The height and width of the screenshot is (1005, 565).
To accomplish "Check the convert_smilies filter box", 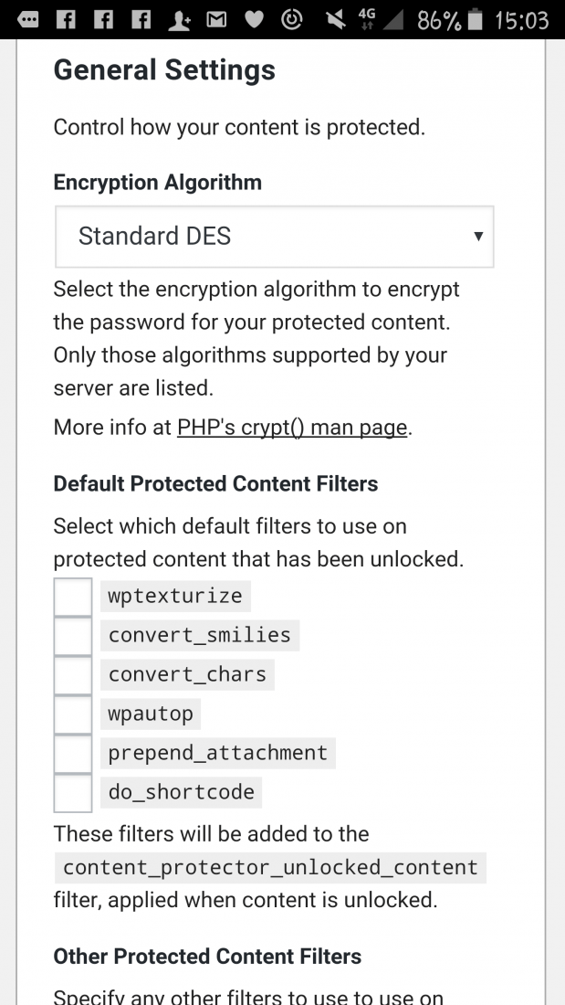I will click(72, 636).
